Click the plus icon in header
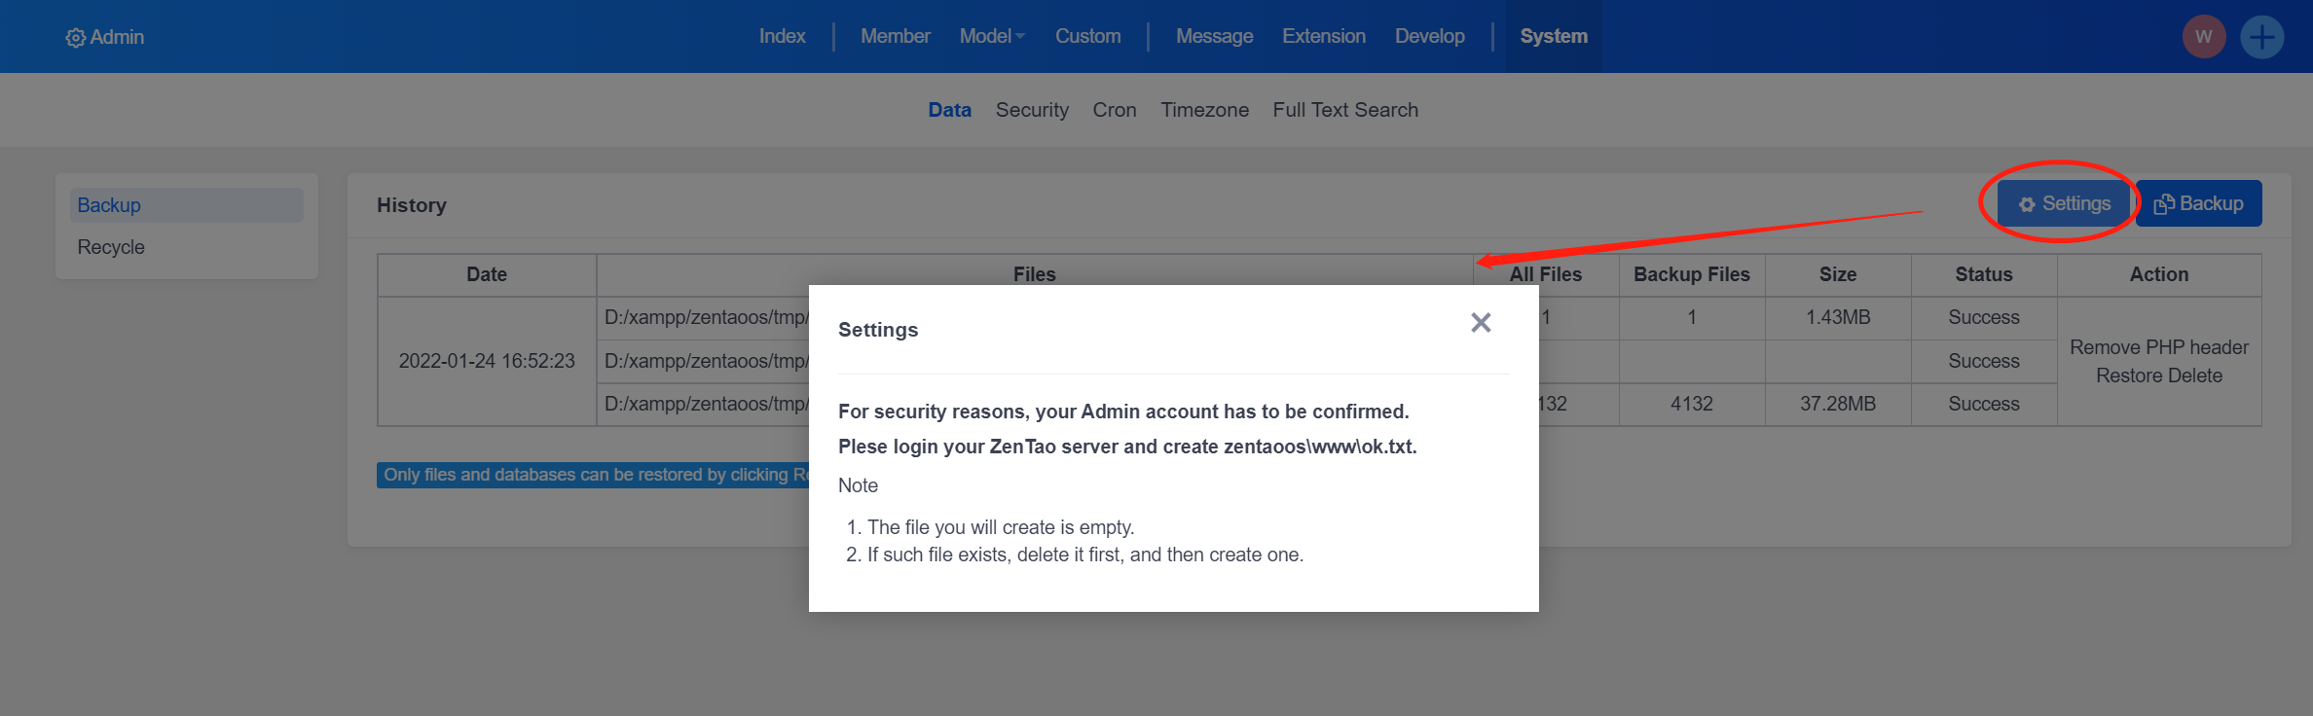This screenshot has height=716, width=2313. click(2262, 37)
